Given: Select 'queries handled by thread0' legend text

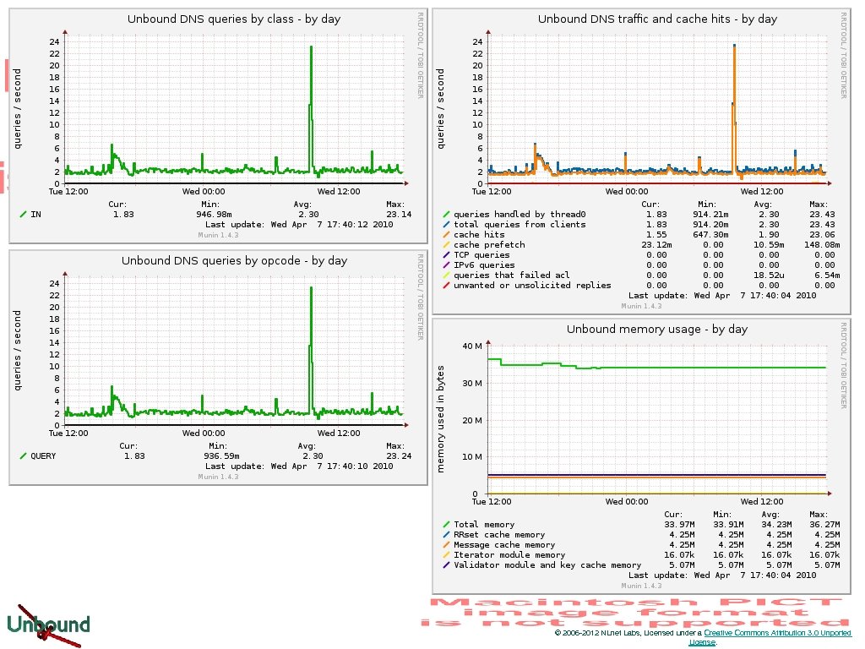Looking at the screenshot, I should click(520, 214).
